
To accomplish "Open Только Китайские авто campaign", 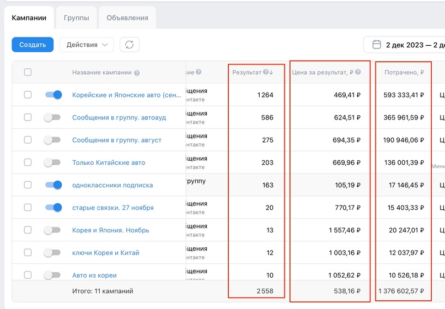I will 109,162.
